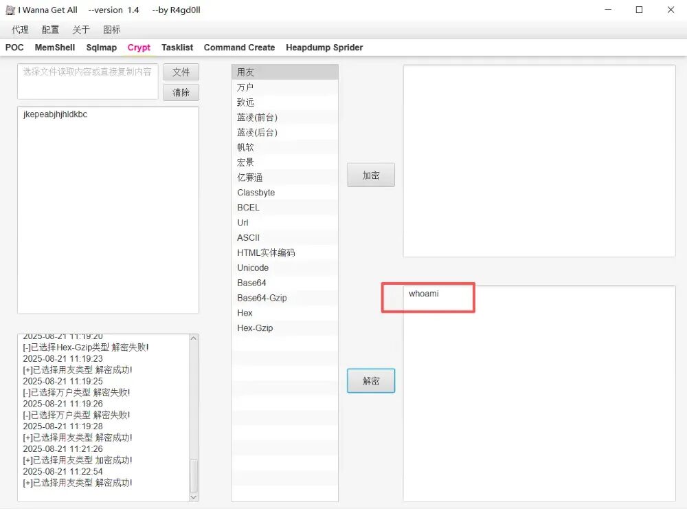Image resolution: width=687 pixels, height=509 pixels.
Task: Open the 配置 menu
Action: pos(50,30)
